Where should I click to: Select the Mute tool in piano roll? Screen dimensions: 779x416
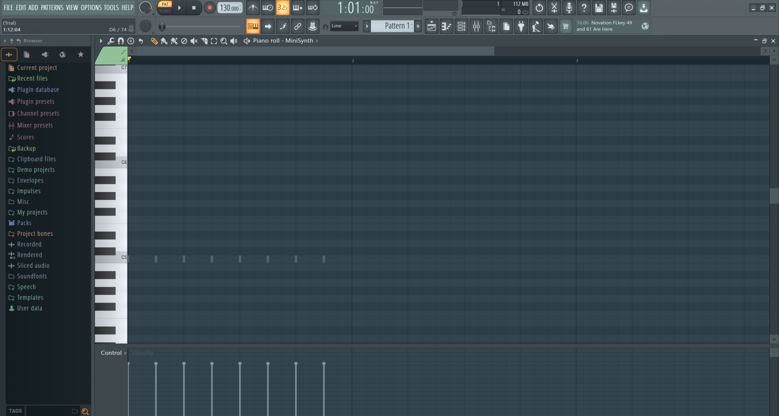tap(194, 41)
